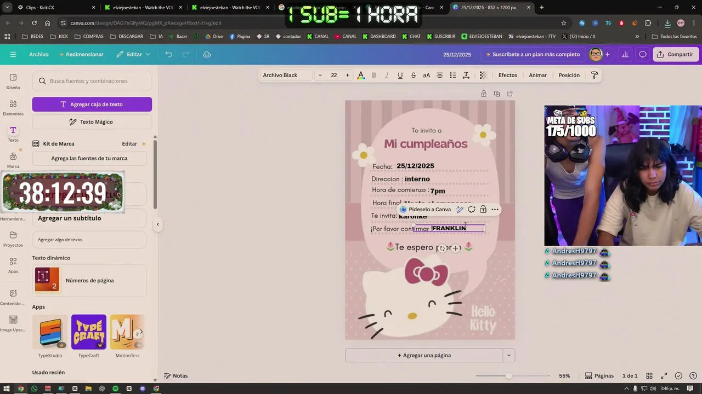This screenshot has width=702, height=394.
Task: Open the TypeCraft app thumbnail
Action: pyautogui.click(x=89, y=332)
